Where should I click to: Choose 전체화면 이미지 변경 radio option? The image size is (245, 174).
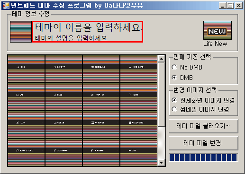coord(203,100)
